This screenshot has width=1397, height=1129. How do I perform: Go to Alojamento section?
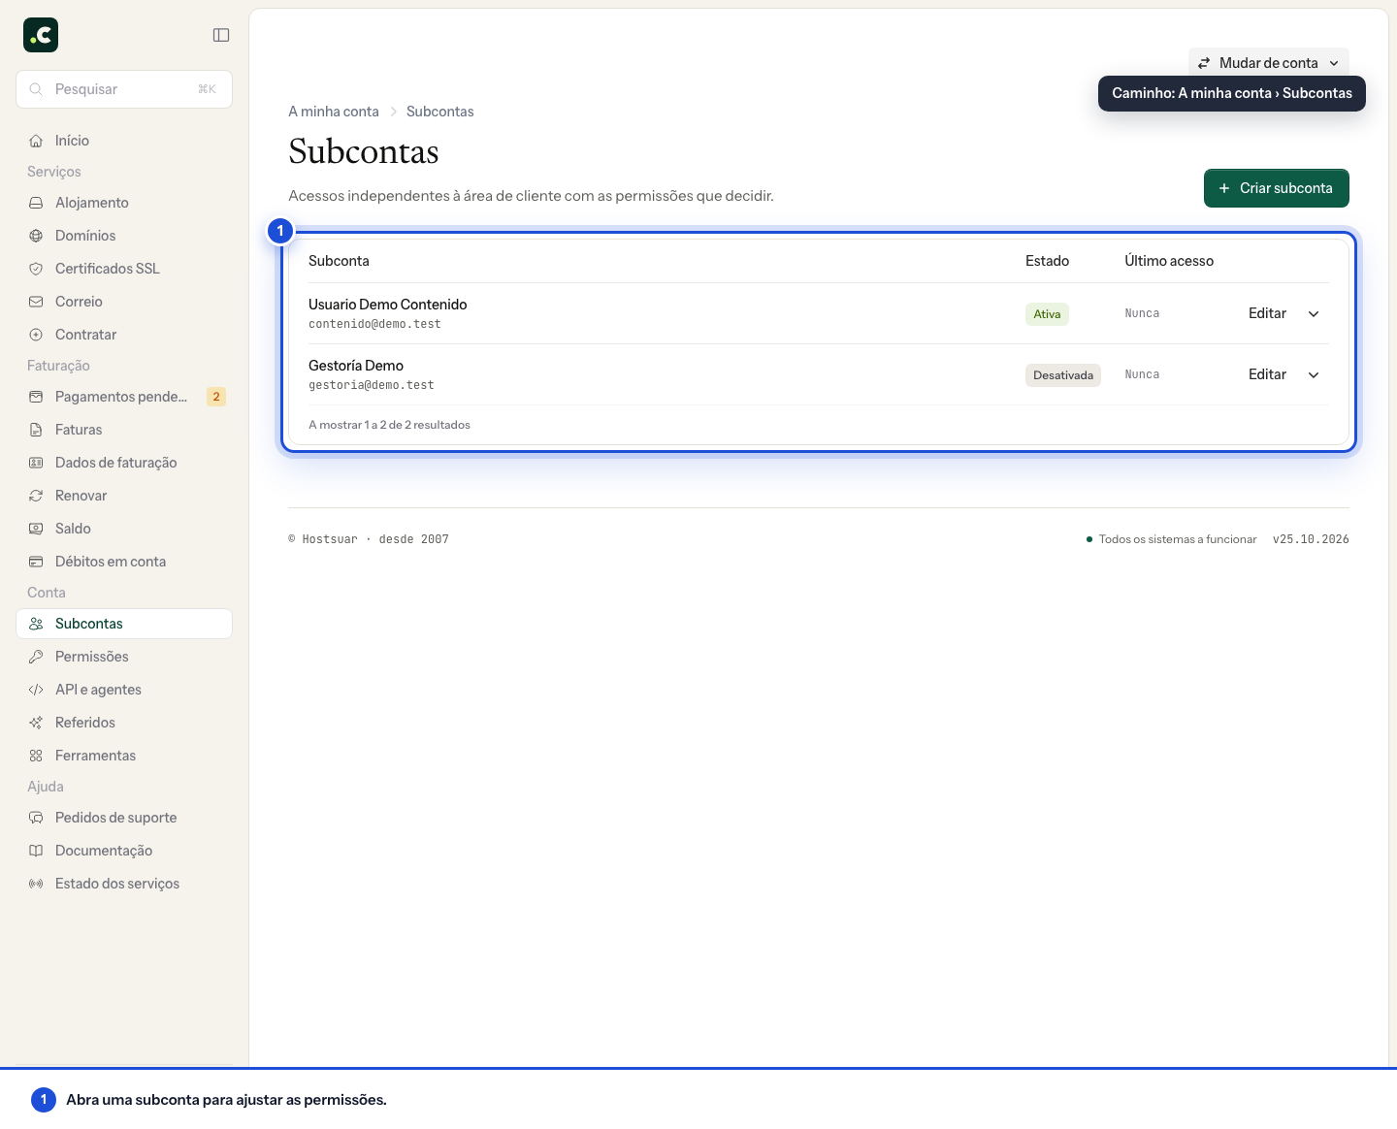[124, 203]
